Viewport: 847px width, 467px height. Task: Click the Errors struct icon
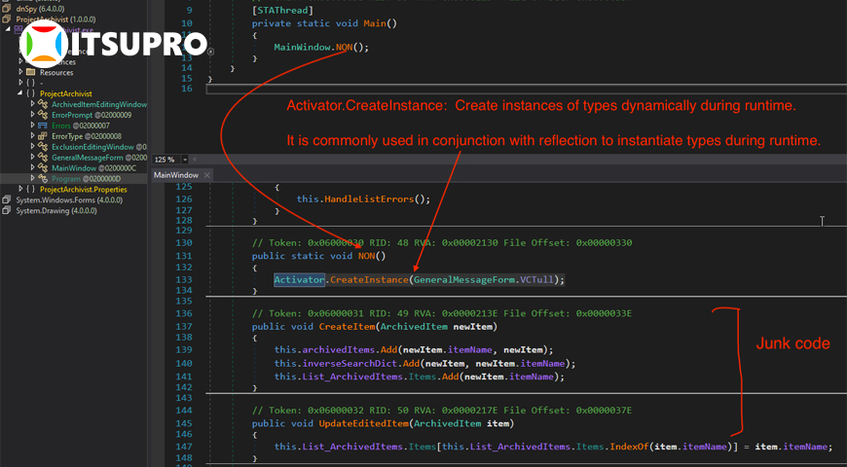pyautogui.click(x=43, y=126)
